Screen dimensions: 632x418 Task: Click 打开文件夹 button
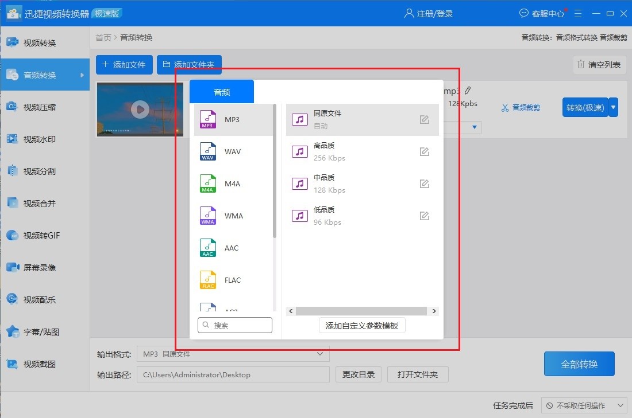(418, 374)
